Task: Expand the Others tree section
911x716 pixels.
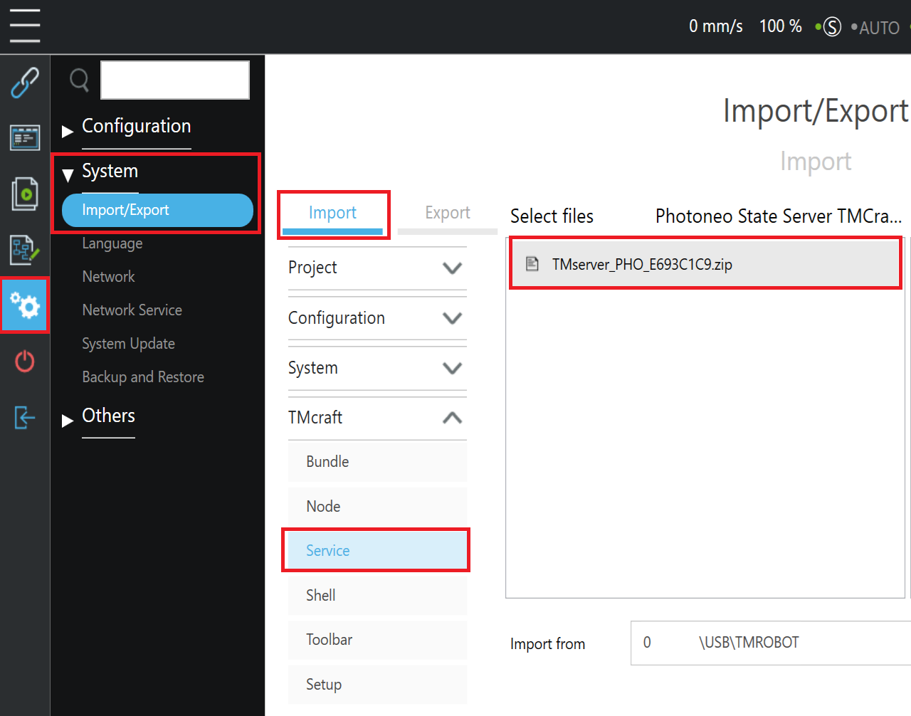Action: 99,416
